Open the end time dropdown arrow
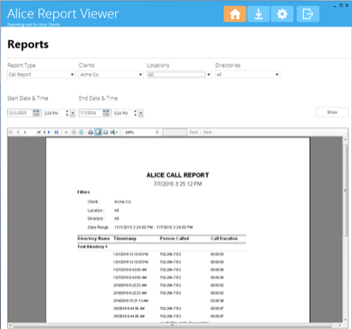352x329 pixels. [x=141, y=113]
